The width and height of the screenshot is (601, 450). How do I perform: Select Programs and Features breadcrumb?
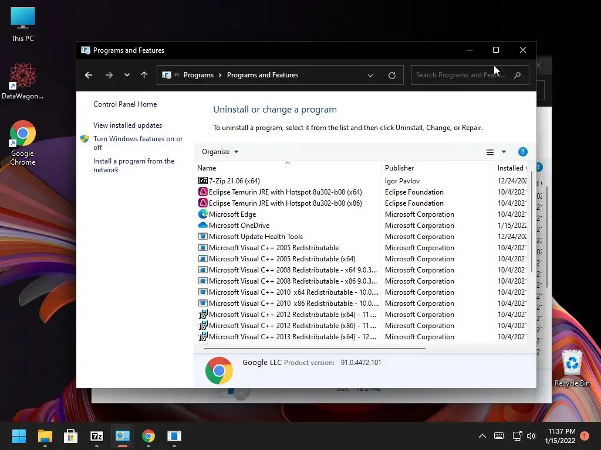pos(262,75)
